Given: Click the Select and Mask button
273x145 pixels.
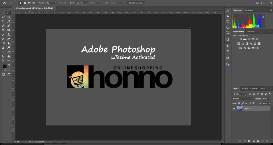Looking at the screenshot, I should [136, 3].
